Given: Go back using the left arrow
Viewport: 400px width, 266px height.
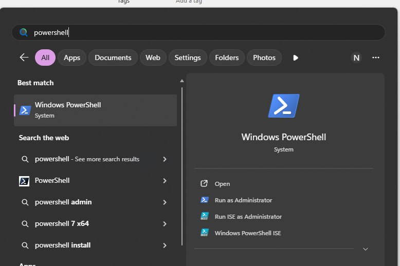Looking at the screenshot, I should point(24,58).
